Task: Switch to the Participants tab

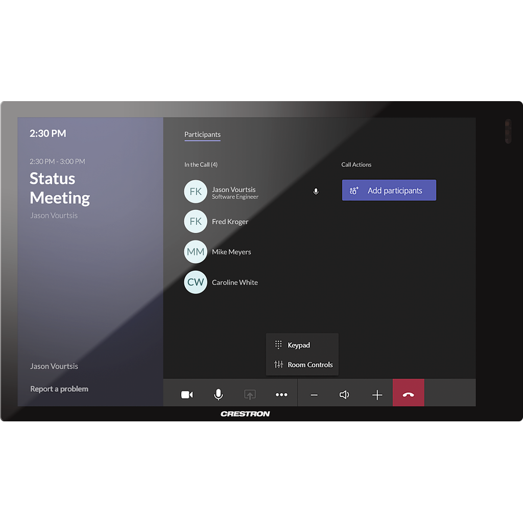Action: [x=202, y=134]
